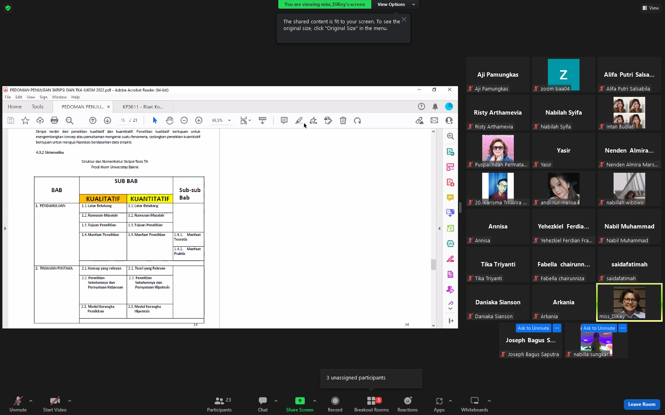This screenshot has width=665, height=415.
Task: Expand Whiteboards options caret
Action: [489, 401]
